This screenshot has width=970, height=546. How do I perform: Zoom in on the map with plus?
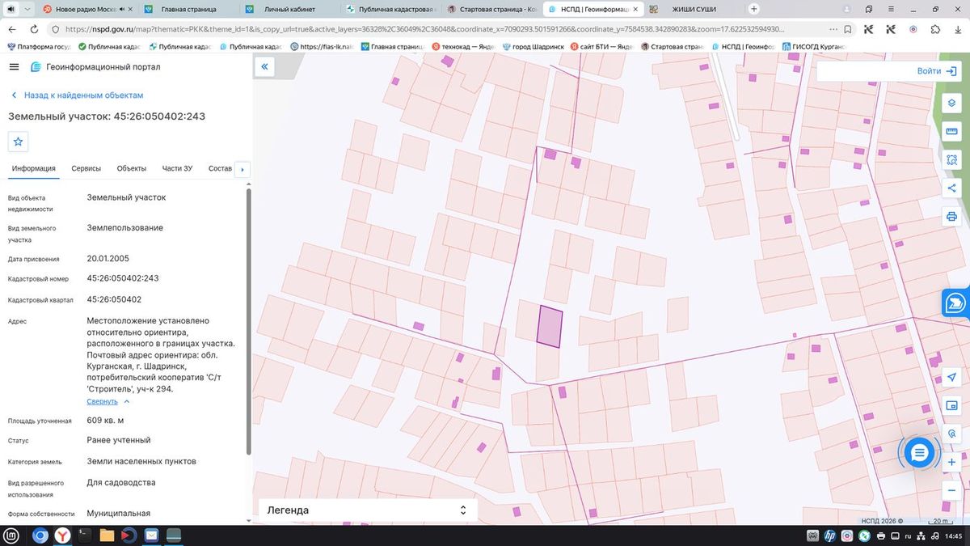click(x=951, y=462)
